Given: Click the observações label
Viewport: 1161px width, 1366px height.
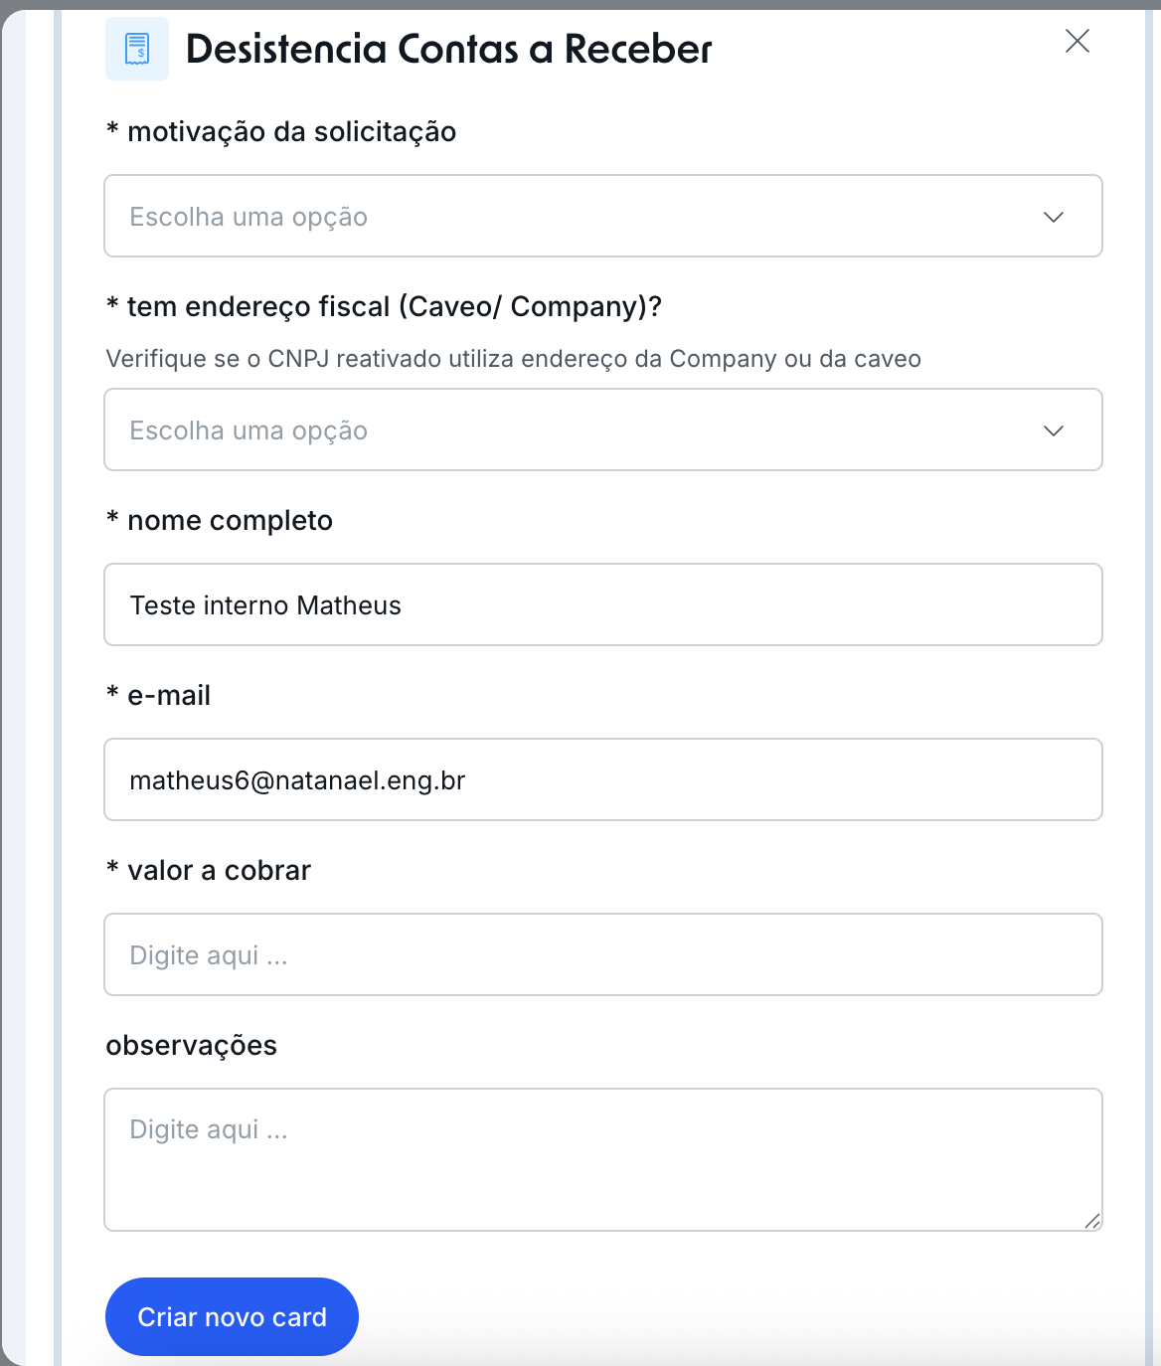Looking at the screenshot, I should (192, 1046).
